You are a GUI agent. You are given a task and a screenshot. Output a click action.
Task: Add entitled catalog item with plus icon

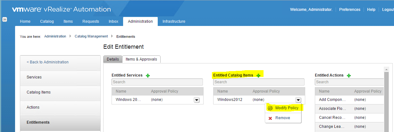pyautogui.click(x=258, y=76)
